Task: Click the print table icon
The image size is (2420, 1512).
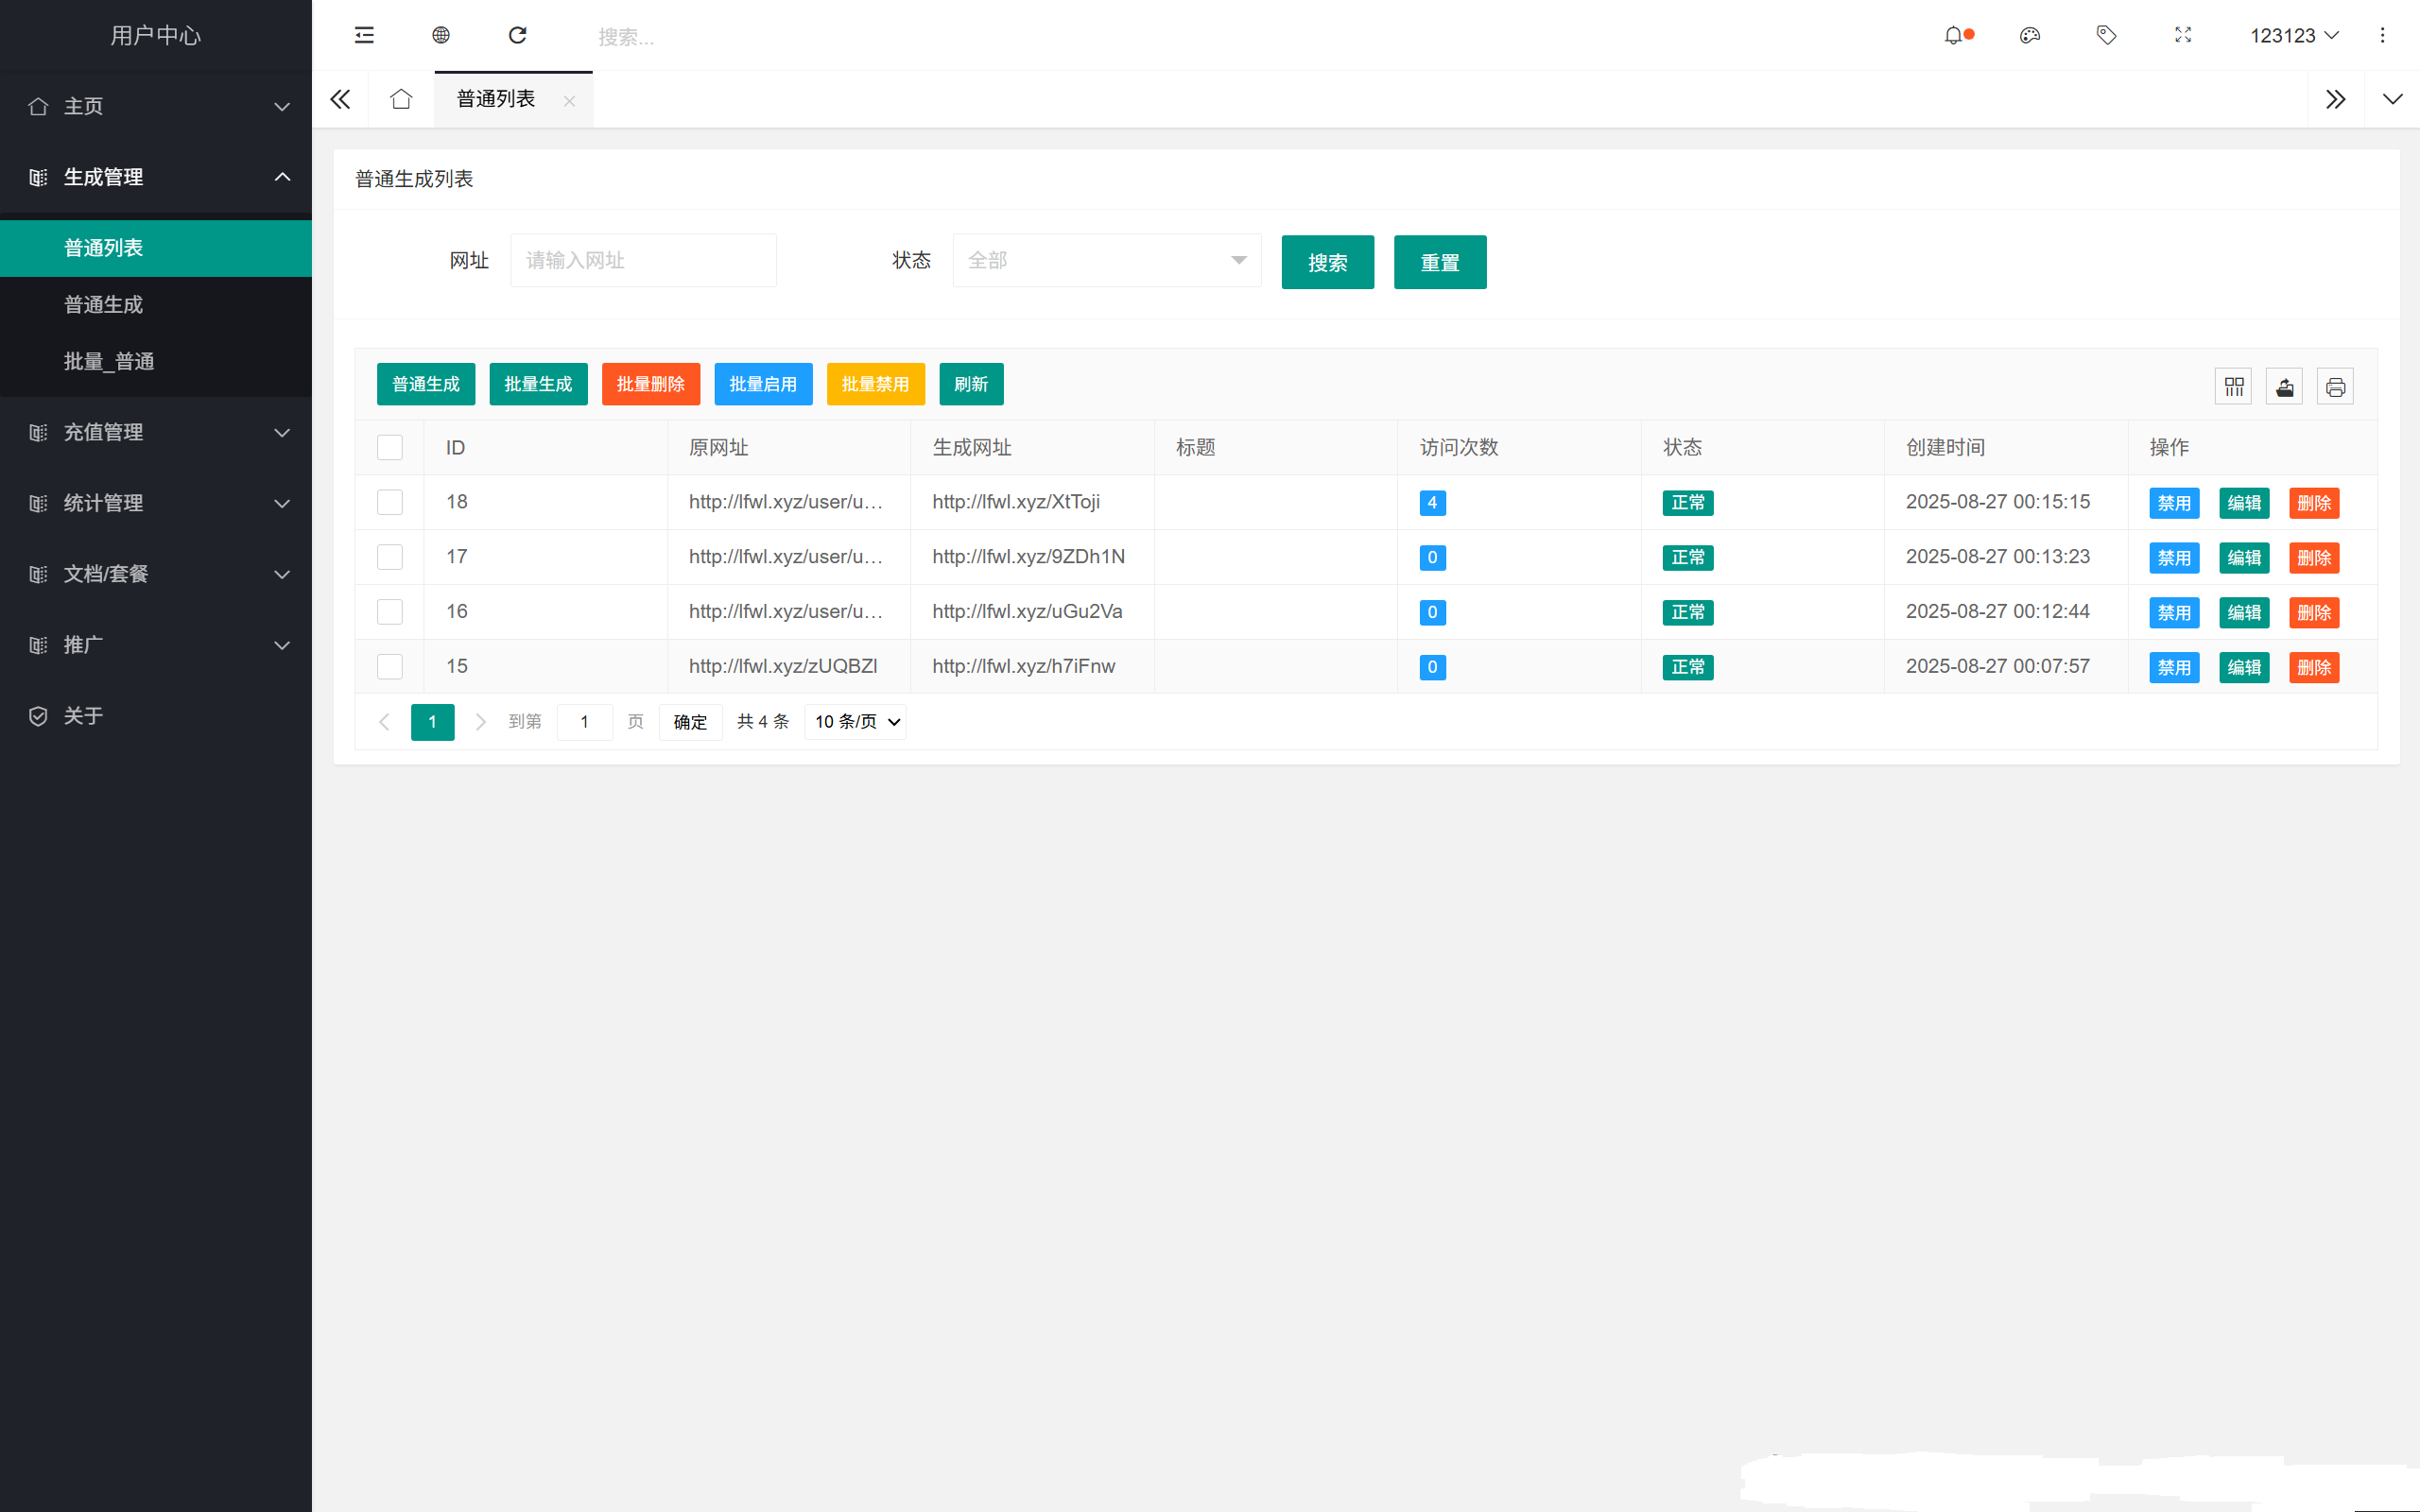Action: pos(2336,387)
